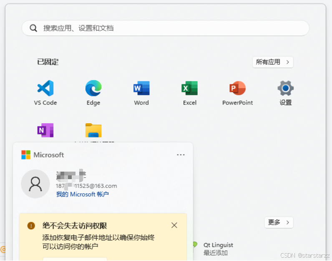Launch the Edge browser icon
332x261 pixels.
pos(93,88)
